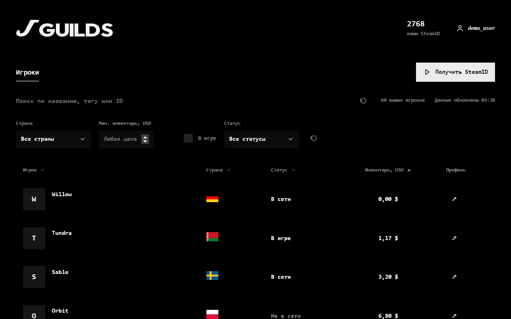The width and height of the screenshot is (511, 319).
Task: Click the Swedish flag in Sable's row
Action: tap(212, 276)
